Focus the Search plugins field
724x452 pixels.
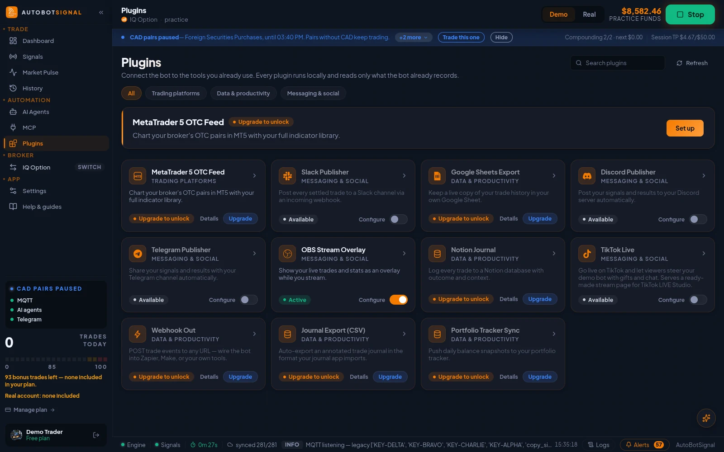tap(617, 63)
